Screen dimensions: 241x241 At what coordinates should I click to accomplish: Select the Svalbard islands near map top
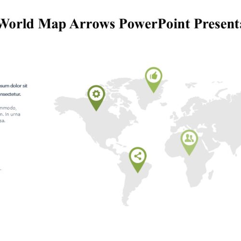pos(191,85)
